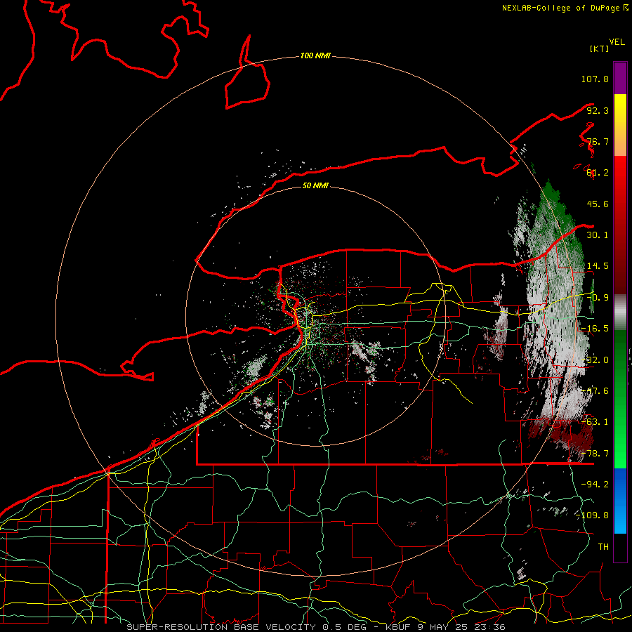632x632 pixels.
Task: Click the 107.8 legend value
Action: click(595, 79)
